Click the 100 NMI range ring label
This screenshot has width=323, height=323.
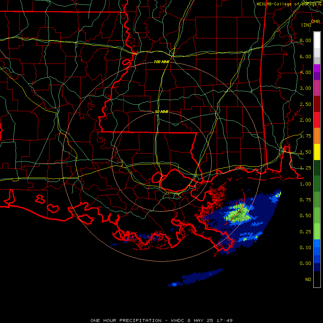[x=161, y=62]
